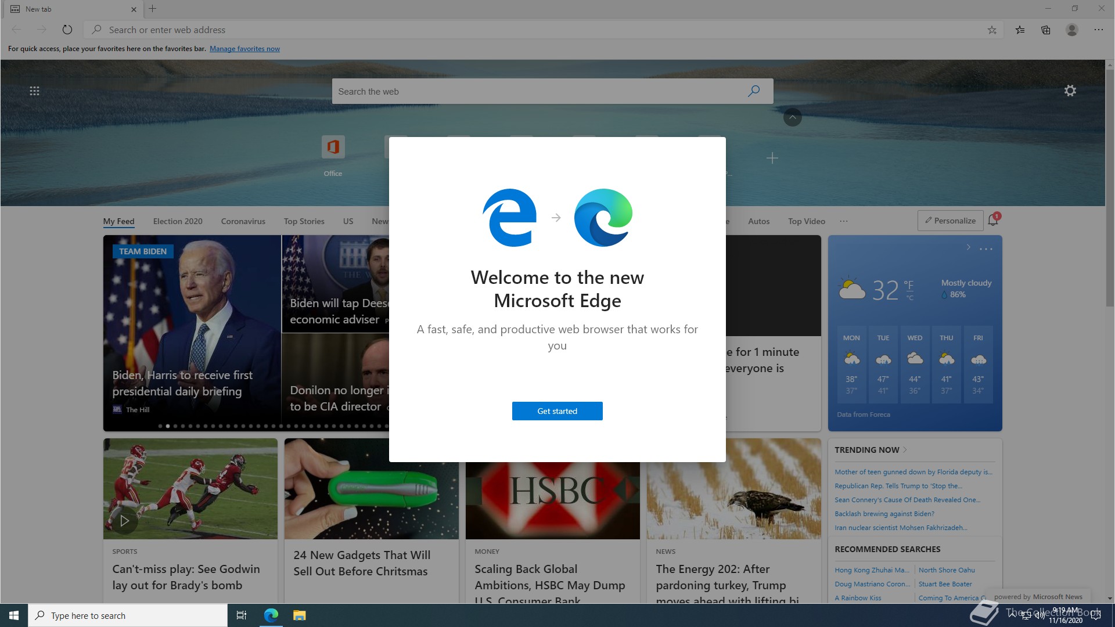
Task: Open Sean Connery's Cause Of Death link
Action: (x=907, y=500)
